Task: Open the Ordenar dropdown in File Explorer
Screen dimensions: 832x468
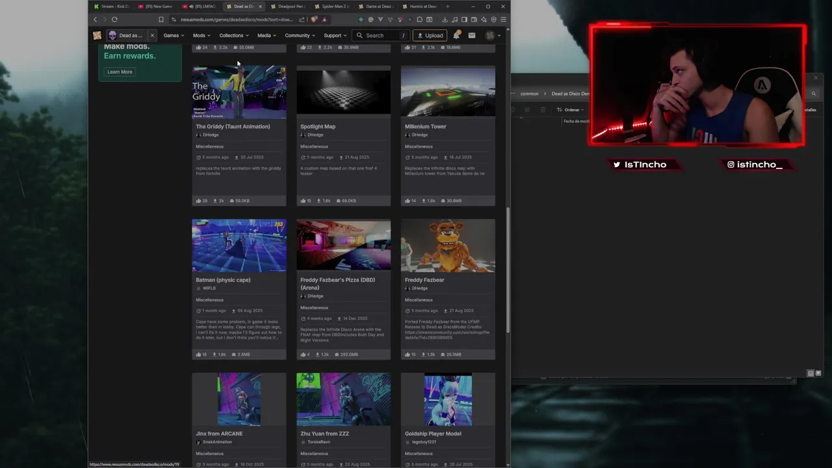Action: click(571, 110)
